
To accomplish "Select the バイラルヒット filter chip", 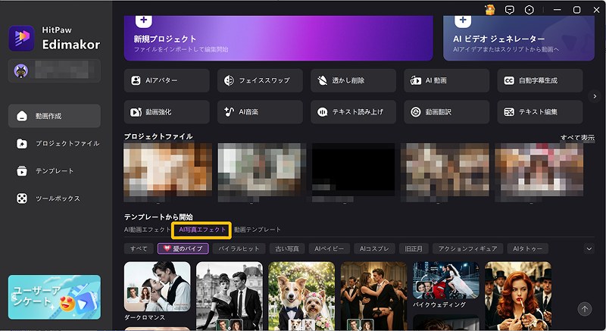I will 239,248.
